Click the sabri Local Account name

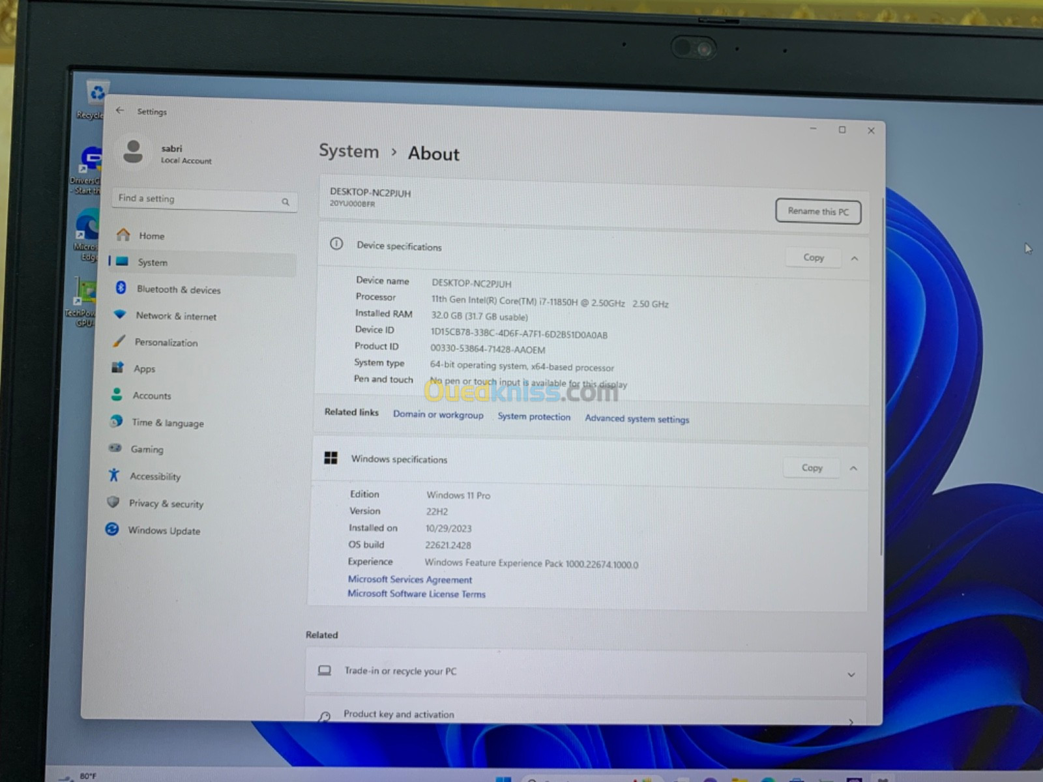point(186,154)
